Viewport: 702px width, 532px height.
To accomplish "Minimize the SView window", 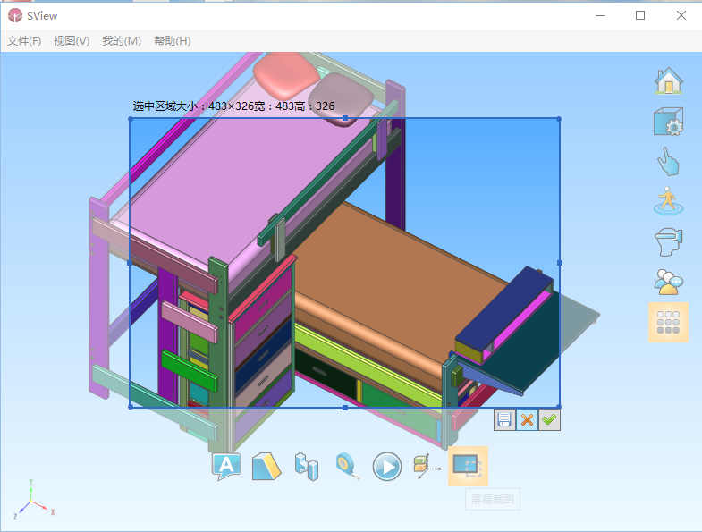I will coord(600,16).
